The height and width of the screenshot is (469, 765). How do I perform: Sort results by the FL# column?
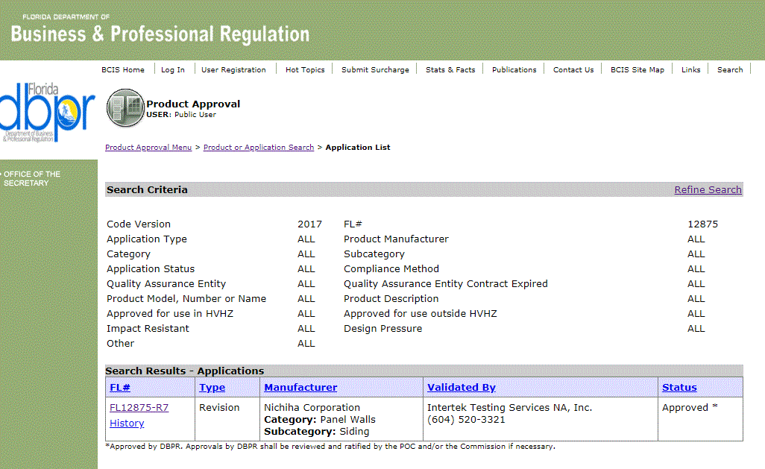click(x=120, y=388)
